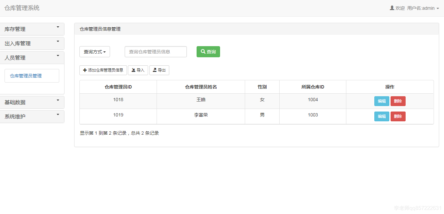The width and height of the screenshot is (444, 214).
Task: Expand the 库存管理 sidebar menu
Action: (x=32, y=29)
